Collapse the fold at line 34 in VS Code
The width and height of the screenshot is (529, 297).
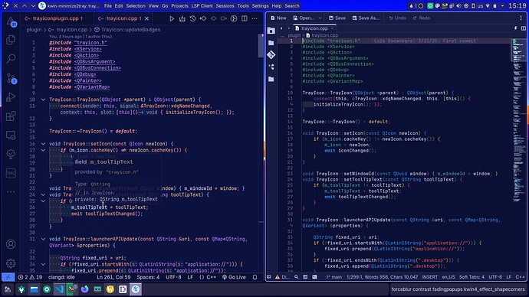point(43,264)
